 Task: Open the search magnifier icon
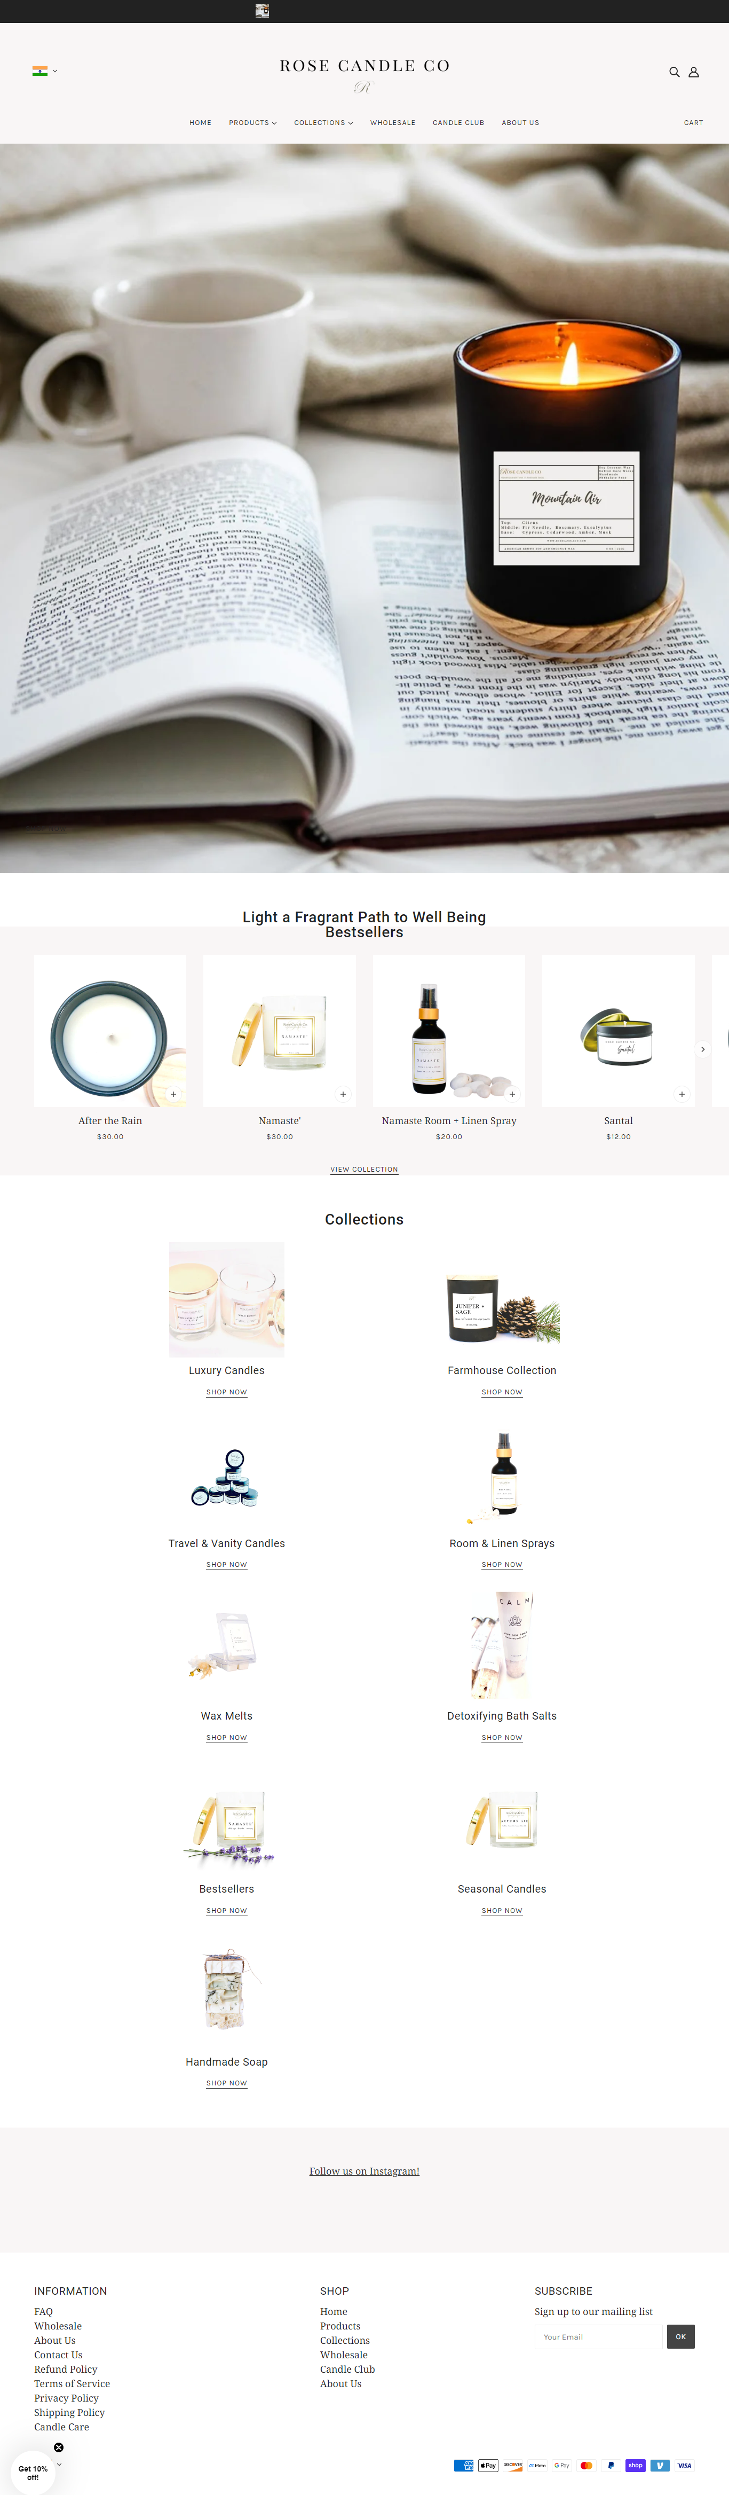(674, 72)
